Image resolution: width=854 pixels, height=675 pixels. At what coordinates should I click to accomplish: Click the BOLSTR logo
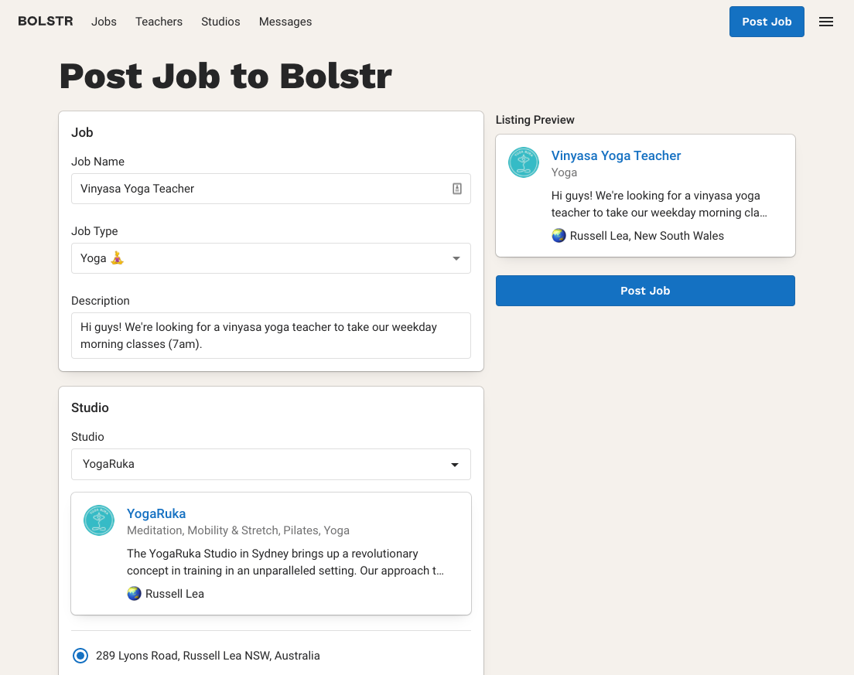pyautogui.click(x=46, y=22)
